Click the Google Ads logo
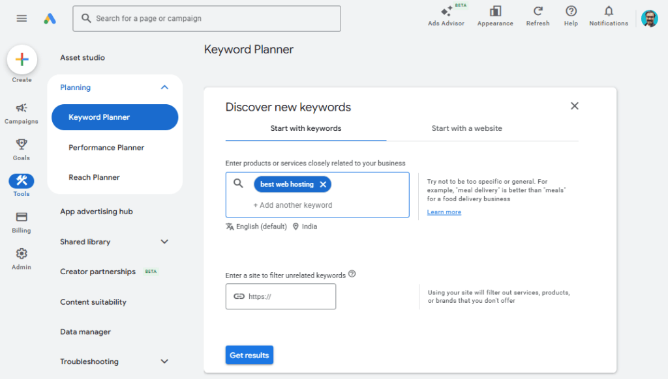Screen dimensions: 668x379 tap(50, 18)
